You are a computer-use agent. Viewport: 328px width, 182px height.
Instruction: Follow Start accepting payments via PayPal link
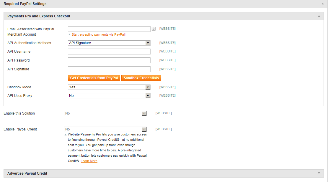[99, 35]
